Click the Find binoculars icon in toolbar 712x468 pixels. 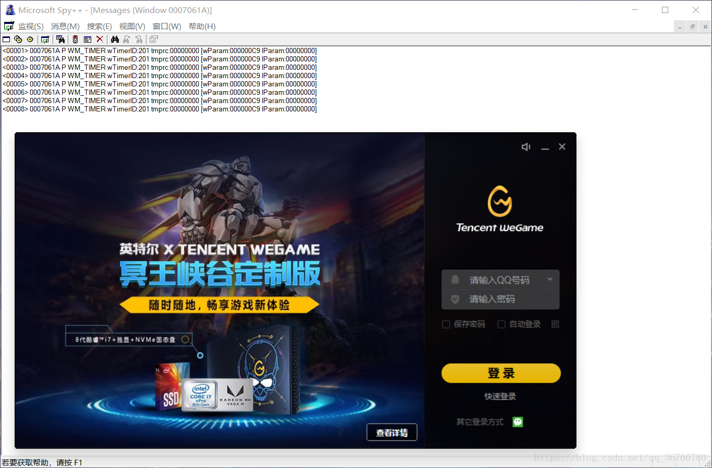pos(115,39)
